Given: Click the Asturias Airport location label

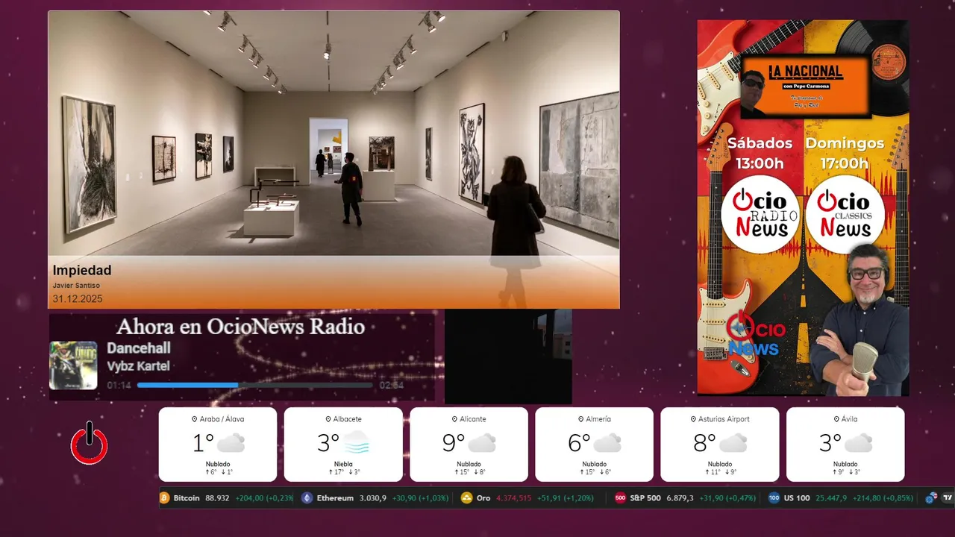Looking at the screenshot, I should [x=720, y=419].
